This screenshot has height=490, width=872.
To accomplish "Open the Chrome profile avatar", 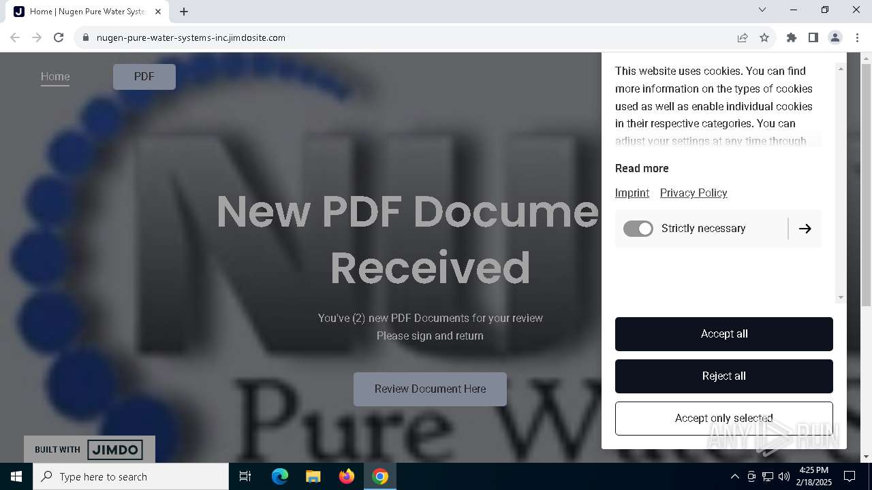I will click(x=835, y=37).
